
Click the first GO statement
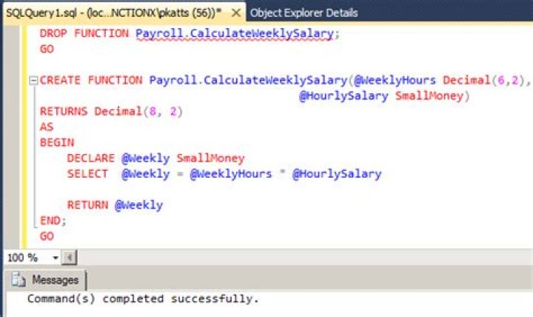47,49
